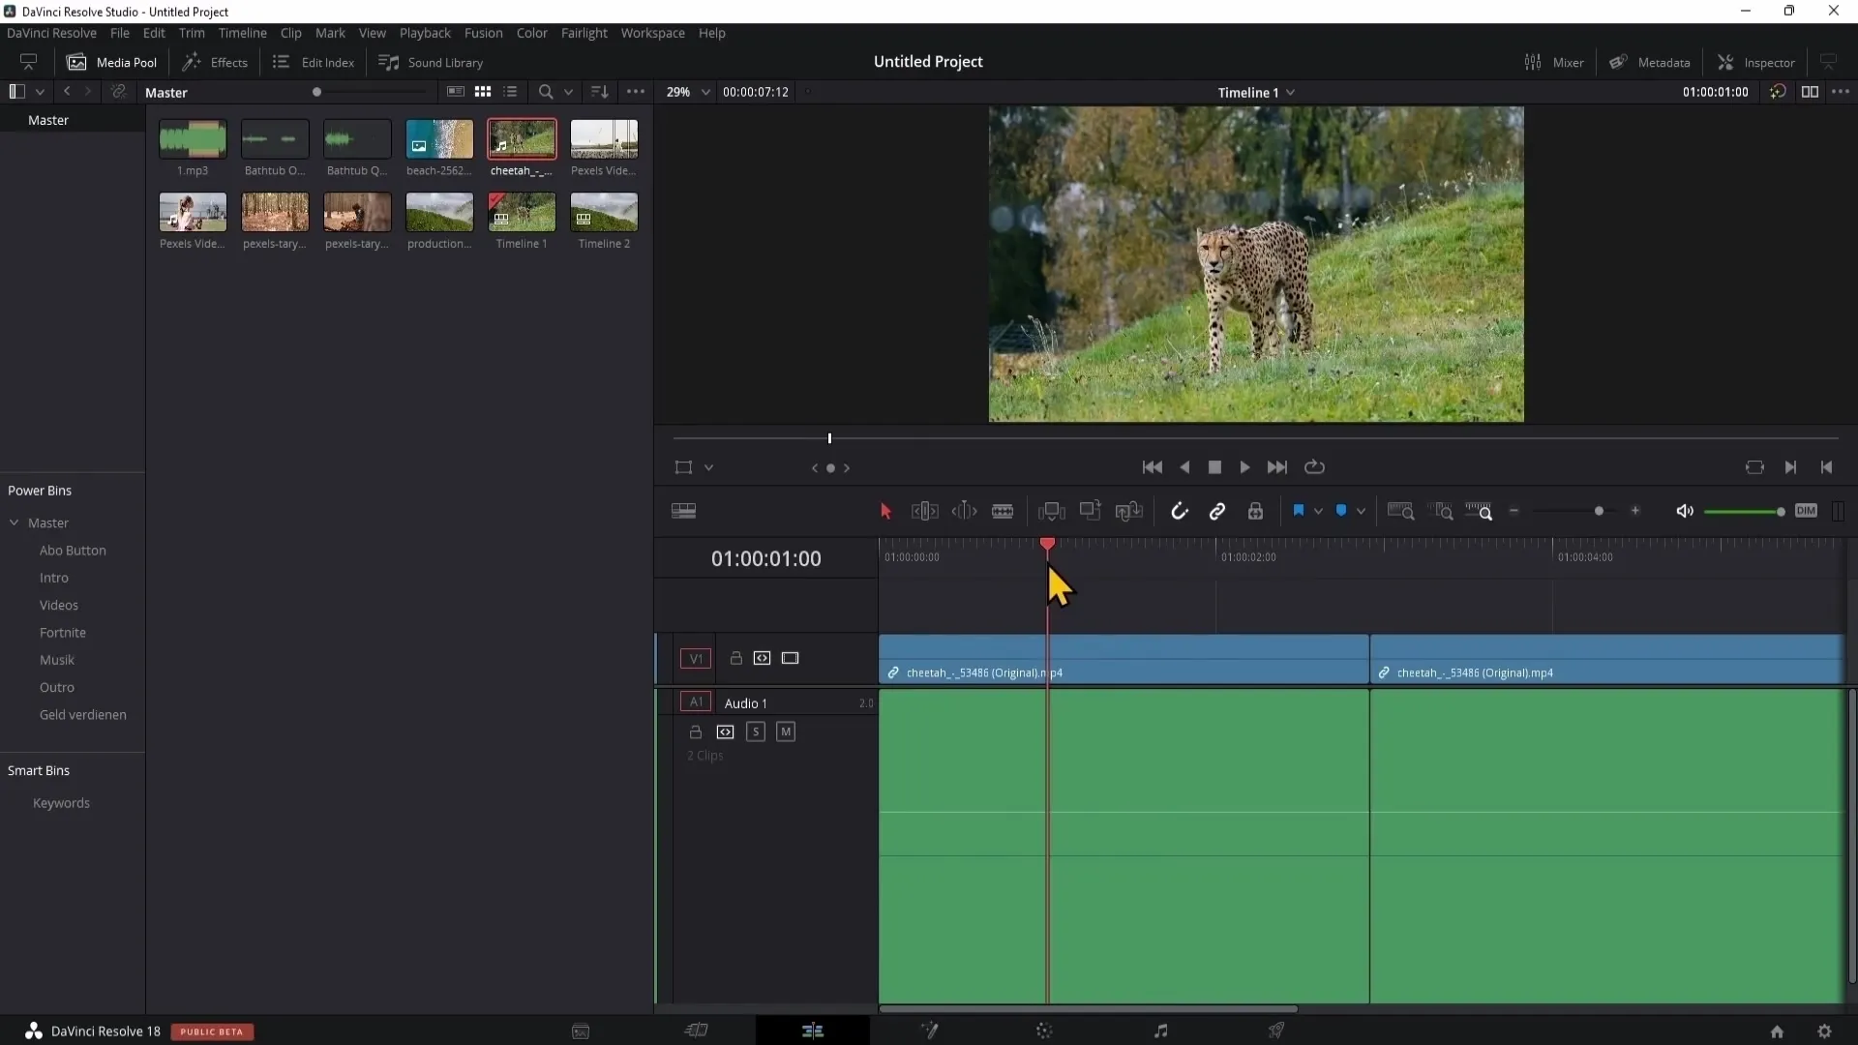
Task: Open the media pool search options dropdown
Action: (568, 92)
